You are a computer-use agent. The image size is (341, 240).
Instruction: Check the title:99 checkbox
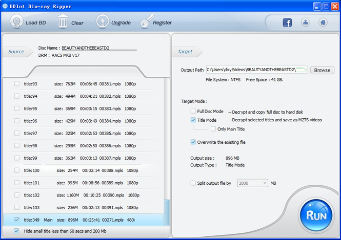tap(17, 158)
